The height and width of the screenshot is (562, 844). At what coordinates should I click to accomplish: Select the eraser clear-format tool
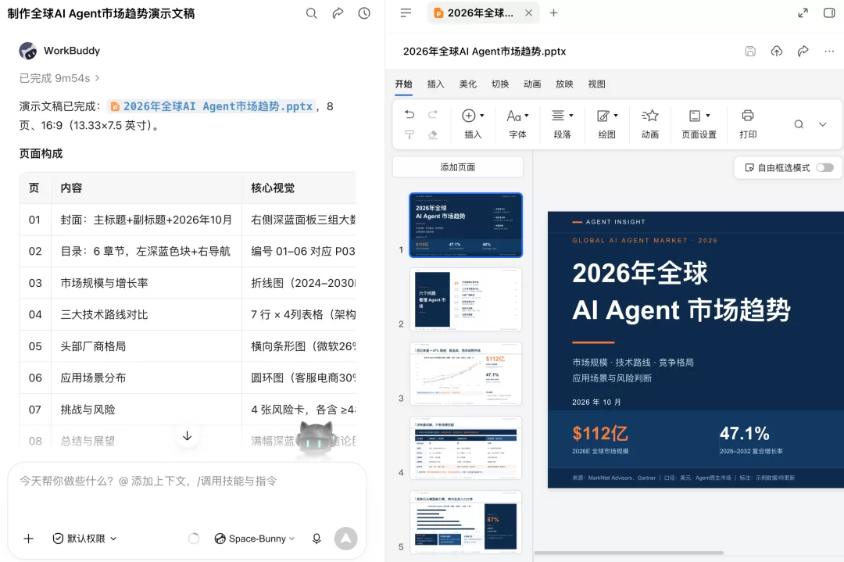pyautogui.click(x=433, y=134)
